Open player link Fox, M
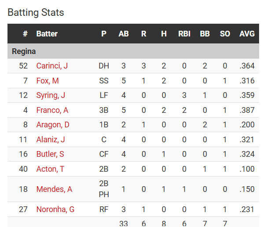Image resolution: width=267 pixels, height=227 pixels. (x=48, y=81)
